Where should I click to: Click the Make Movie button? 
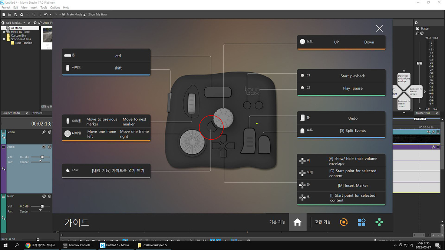coord(72,14)
